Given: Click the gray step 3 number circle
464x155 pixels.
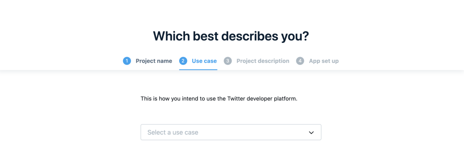Looking at the screenshot, I should [228, 61].
